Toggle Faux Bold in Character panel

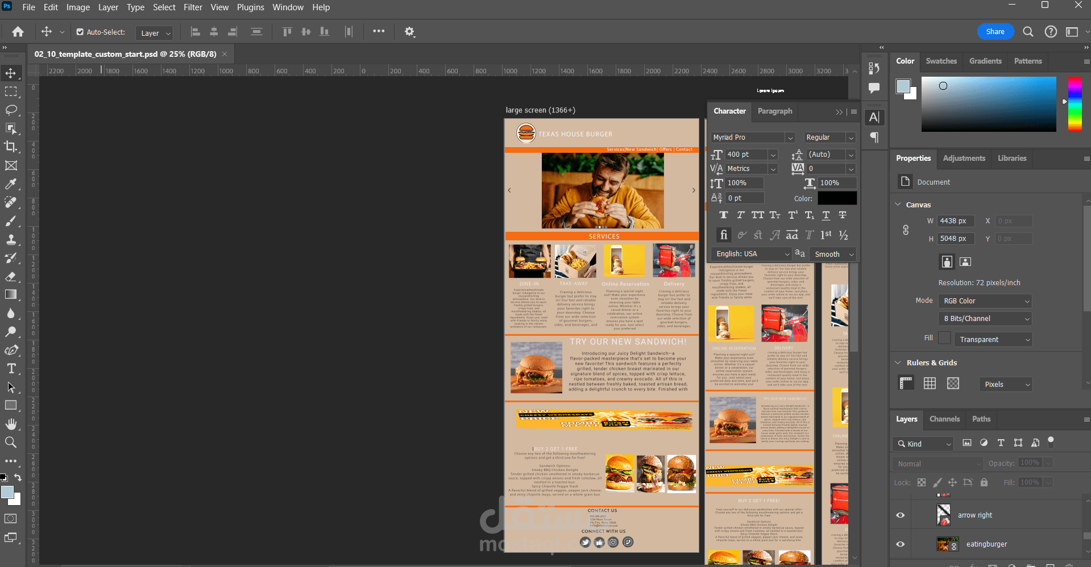pyautogui.click(x=723, y=215)
